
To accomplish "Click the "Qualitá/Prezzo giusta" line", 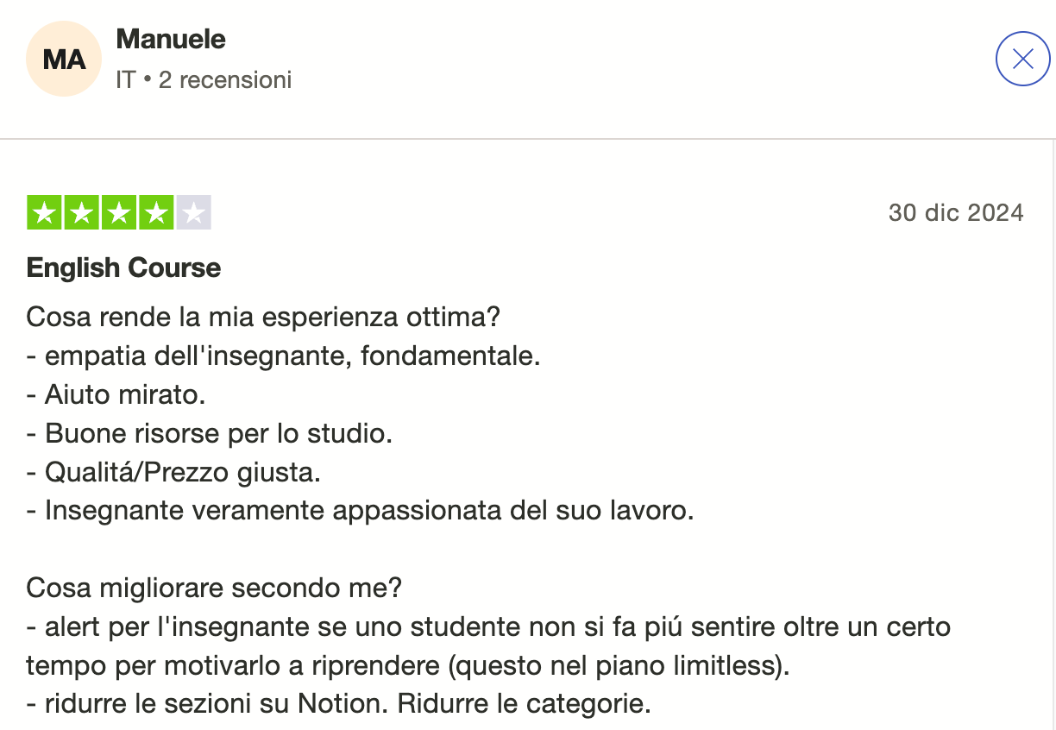I will (x=174, y=472).
